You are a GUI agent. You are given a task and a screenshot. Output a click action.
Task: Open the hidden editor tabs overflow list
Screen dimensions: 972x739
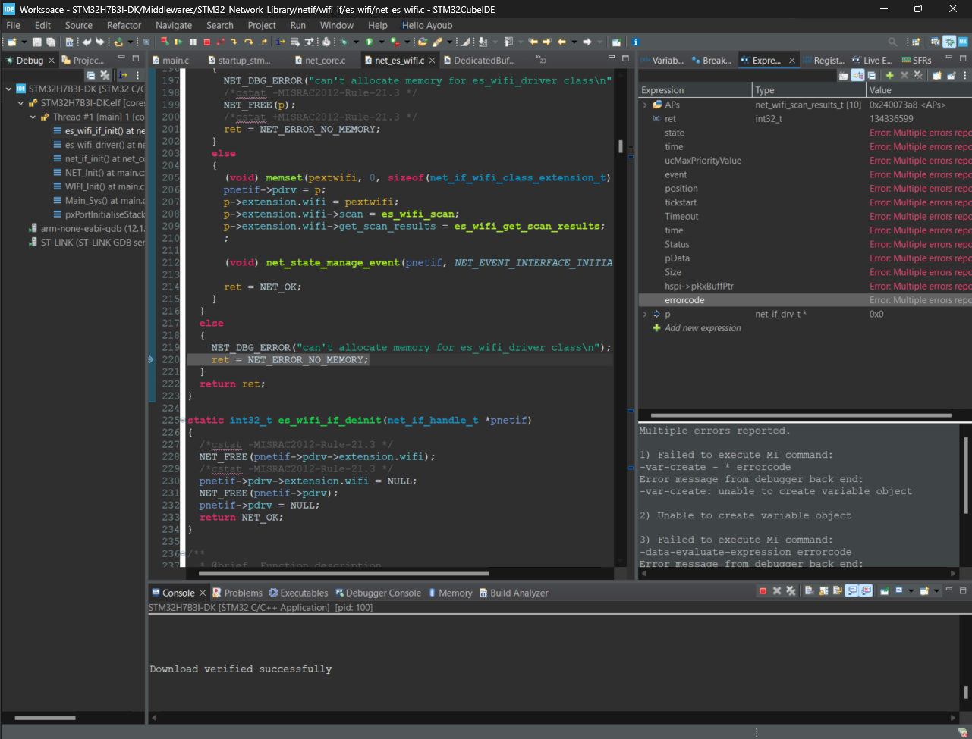coord(540,59)
